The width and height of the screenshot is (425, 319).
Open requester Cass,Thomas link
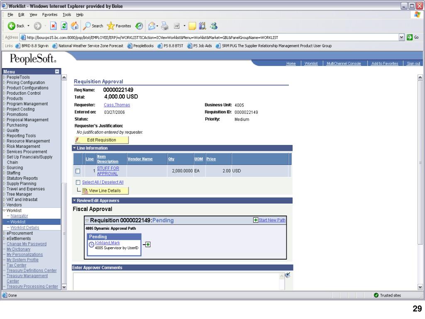point(117,105)
